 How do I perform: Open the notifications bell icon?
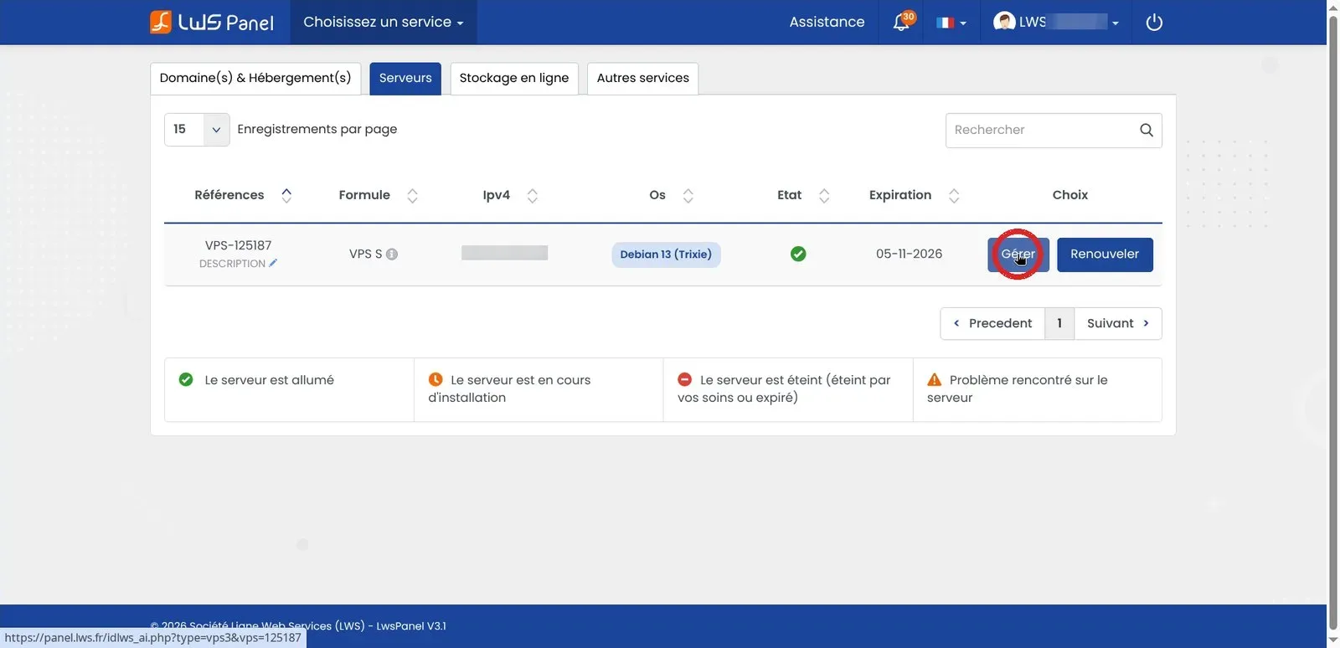point(901,22)
